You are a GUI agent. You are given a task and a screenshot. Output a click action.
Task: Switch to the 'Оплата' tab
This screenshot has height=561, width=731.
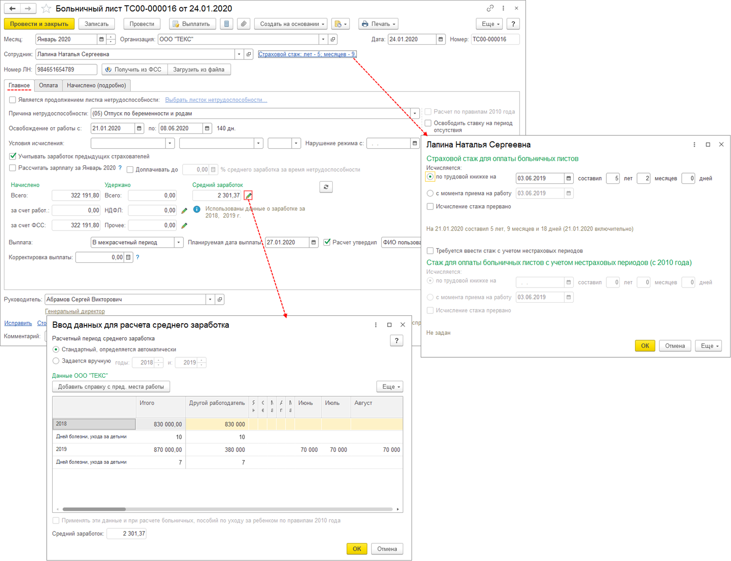click(x=48, y=85)
